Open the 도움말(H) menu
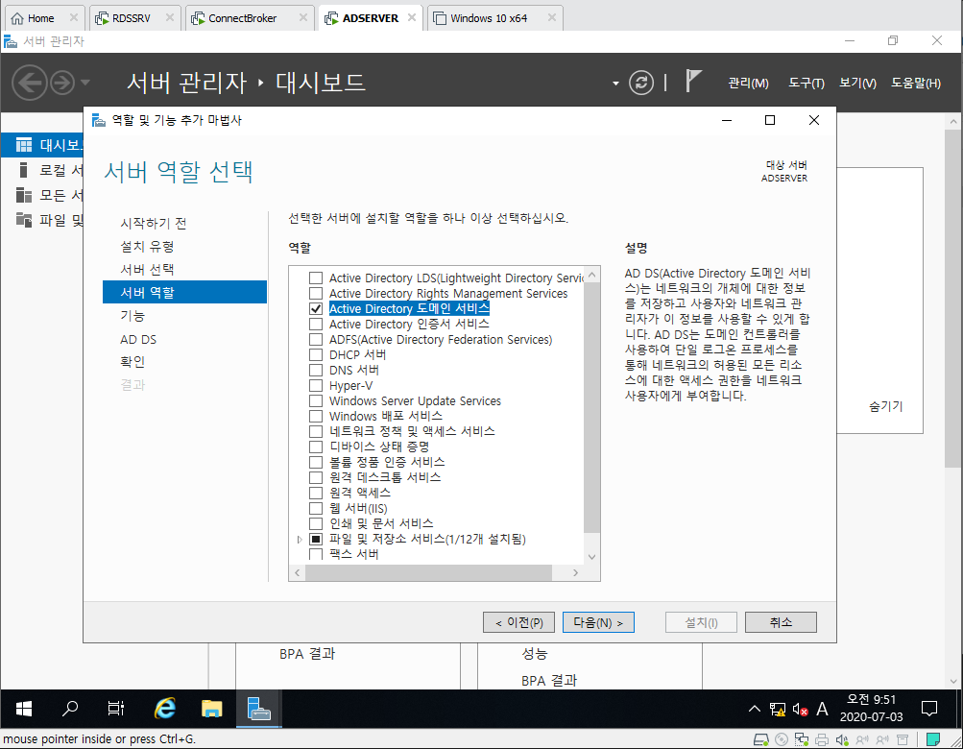The height and width of the screenshot is (749, 963). click(916, 83)
